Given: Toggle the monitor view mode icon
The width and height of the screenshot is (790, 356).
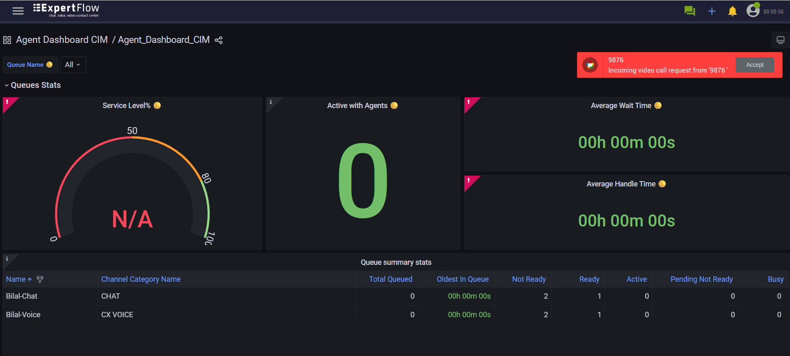Looking at the screenshot, I should click(x=780, y=40).
